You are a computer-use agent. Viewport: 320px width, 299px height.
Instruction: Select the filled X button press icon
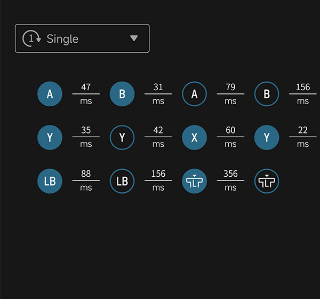(x=194, y=138)
